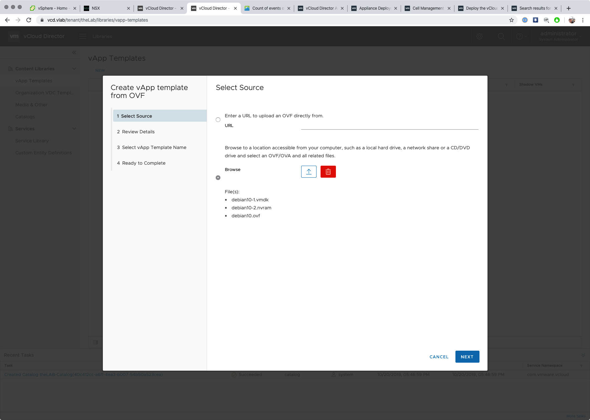This screenshot has height=420, width=590.
Task: Open the administrator user menu
Action: tap(560, 36)
